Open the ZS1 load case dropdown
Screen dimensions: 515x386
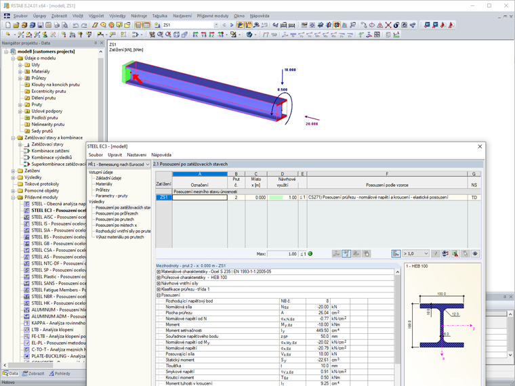[216, 25]
